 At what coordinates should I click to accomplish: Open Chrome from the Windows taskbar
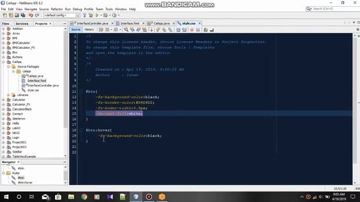pyautogui.click(x=84, y=197)
